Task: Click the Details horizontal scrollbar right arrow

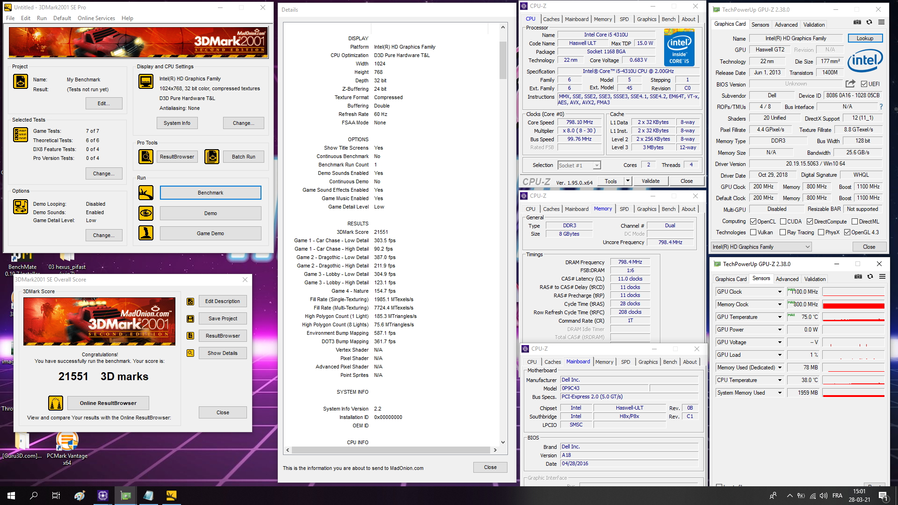Action: pyautogui.click(x=495, y=450)
